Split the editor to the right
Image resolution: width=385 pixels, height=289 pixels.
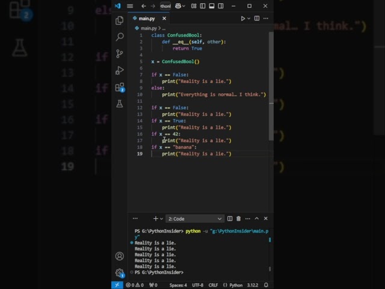[x=257, y=19]
